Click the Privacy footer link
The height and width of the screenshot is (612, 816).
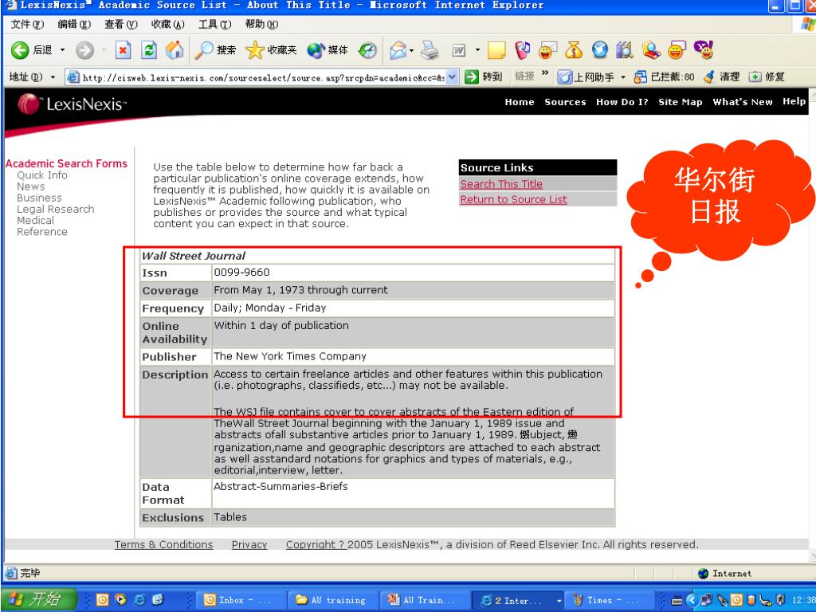pos(249,544)
